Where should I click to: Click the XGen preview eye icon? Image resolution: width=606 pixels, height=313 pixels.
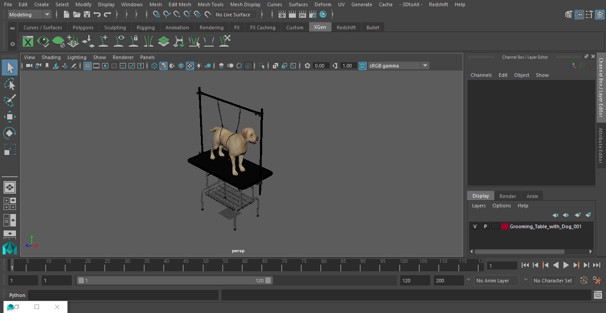click(43, 42)
